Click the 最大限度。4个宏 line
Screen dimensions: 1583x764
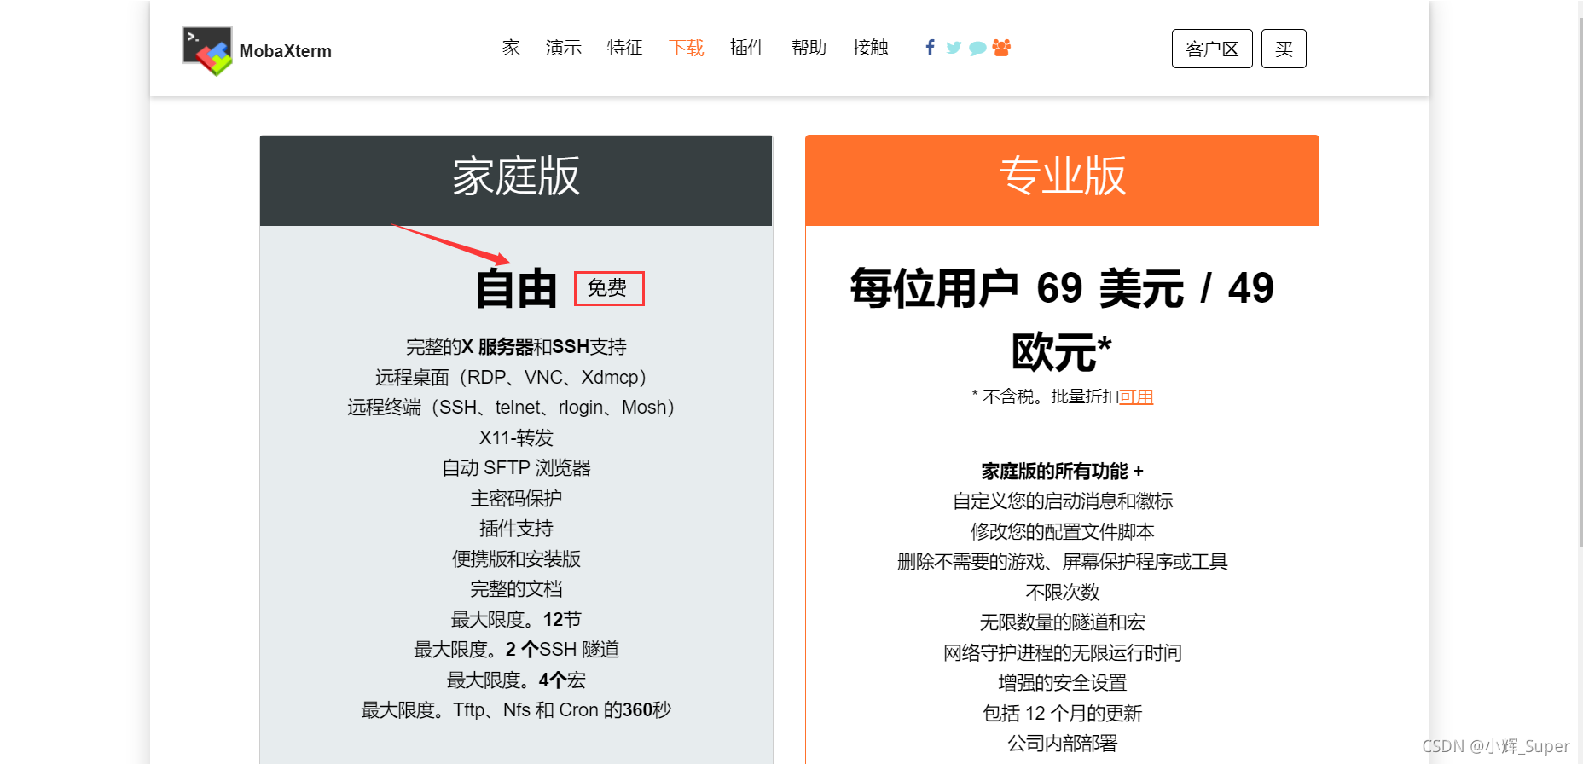[x=516, y=680]
